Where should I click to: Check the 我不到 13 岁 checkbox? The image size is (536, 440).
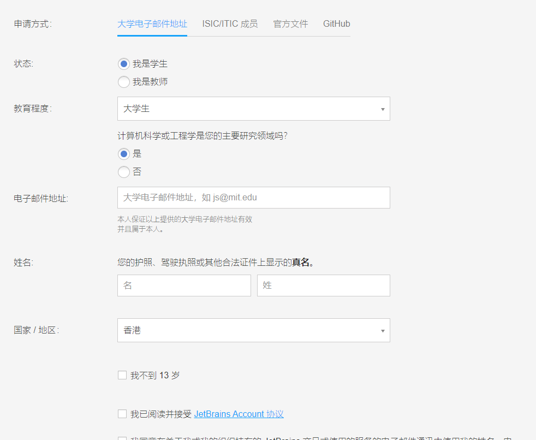(x=122, y=375)
